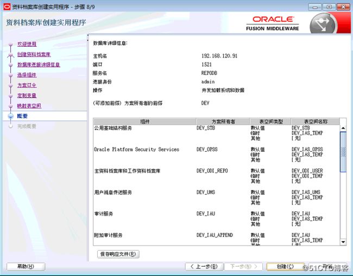Click the host value 192.168.120.91
The width and height of the screenshot is (353, 276).
(x=219, y=56)
